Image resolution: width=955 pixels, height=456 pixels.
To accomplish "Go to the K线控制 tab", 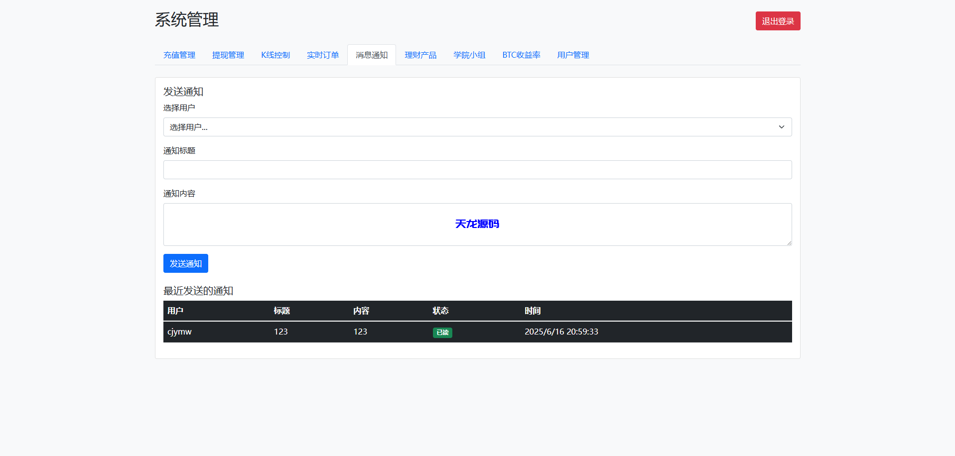I will tap(275, 55).
